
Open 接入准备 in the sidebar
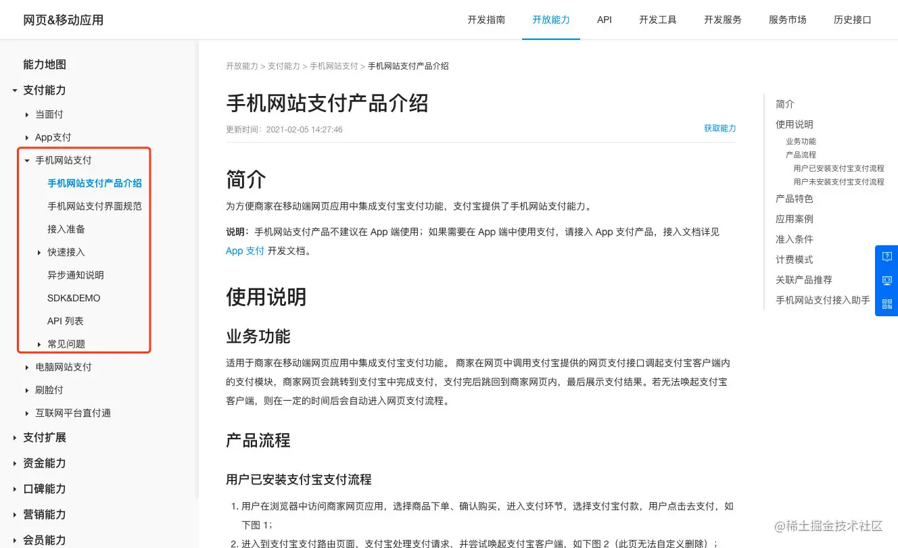66,229
